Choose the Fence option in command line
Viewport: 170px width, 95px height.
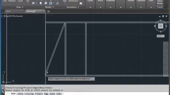pyautogui.click(x=20, y=94)
